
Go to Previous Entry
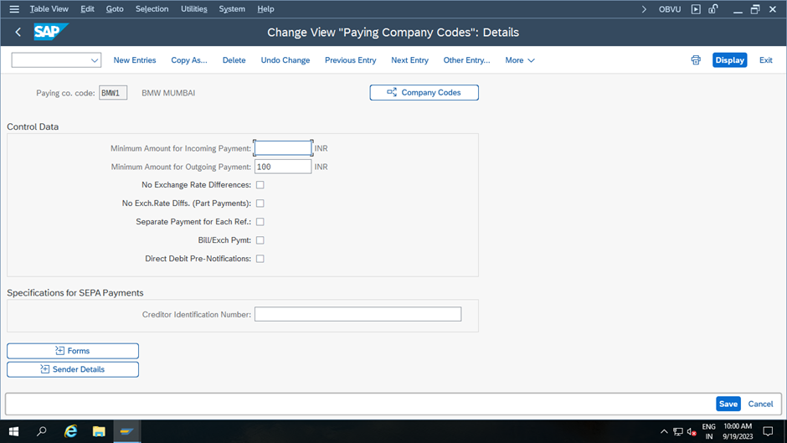(x=350, y=60)
